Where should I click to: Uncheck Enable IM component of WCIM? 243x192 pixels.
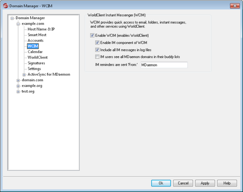pyautogui.click(x=97, y=43)
